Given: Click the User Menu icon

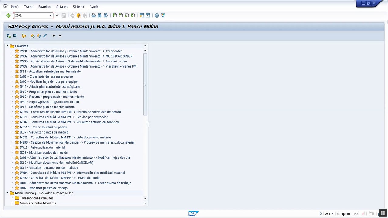Looking at the screenshot, I should (9, 36).
